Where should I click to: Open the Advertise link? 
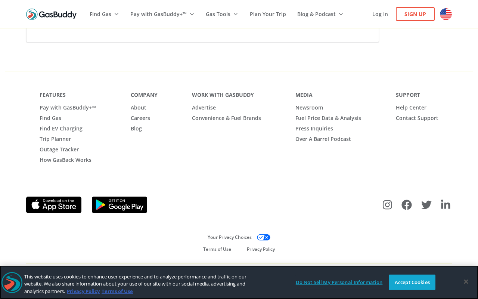pyautogui.click(x=204, y=108)
